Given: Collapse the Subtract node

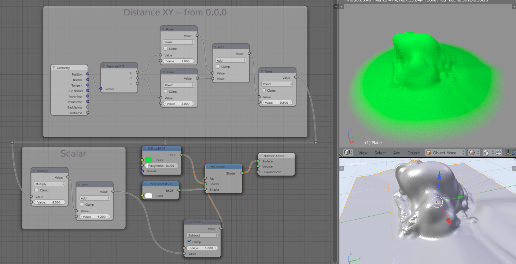Looking at the screenshot, I should pyautogui.click(x=187, y=222).
